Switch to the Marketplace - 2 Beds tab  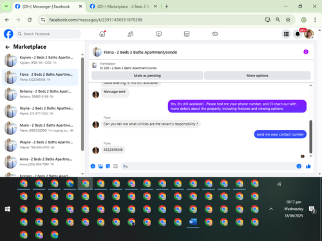(123, 6)
